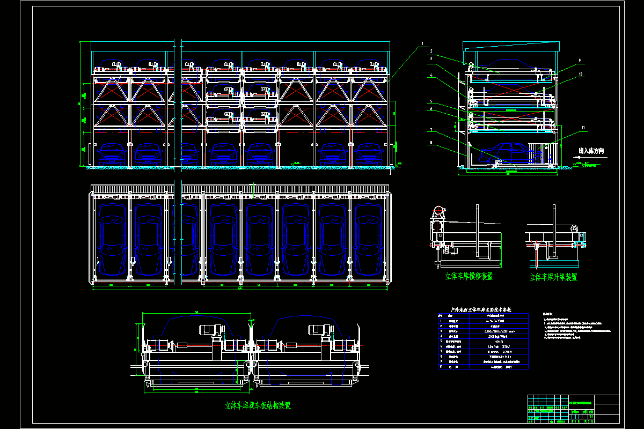Click the title block drawing name cell
Viewport: 644px width, 429px height.
(582, 402)
